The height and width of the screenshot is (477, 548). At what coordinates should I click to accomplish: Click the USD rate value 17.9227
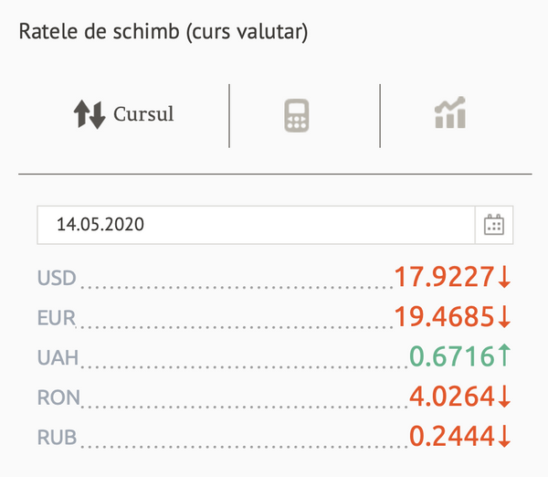(444, 277)
